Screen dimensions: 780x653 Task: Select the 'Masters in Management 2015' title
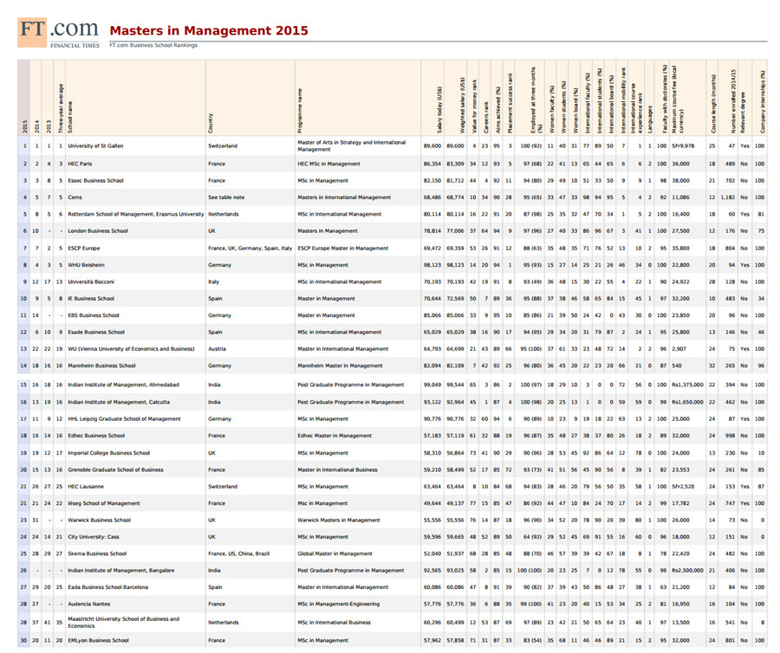[x=209, y=31]
